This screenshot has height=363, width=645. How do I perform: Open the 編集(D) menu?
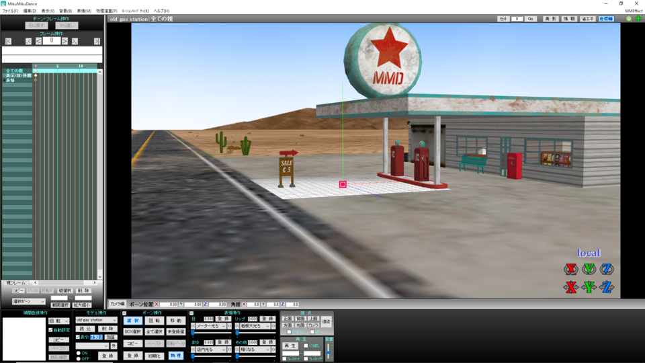pyautogui.click(x=30, y=11)
